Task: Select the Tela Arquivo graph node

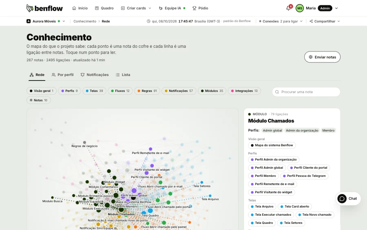Action: (210, 196)
